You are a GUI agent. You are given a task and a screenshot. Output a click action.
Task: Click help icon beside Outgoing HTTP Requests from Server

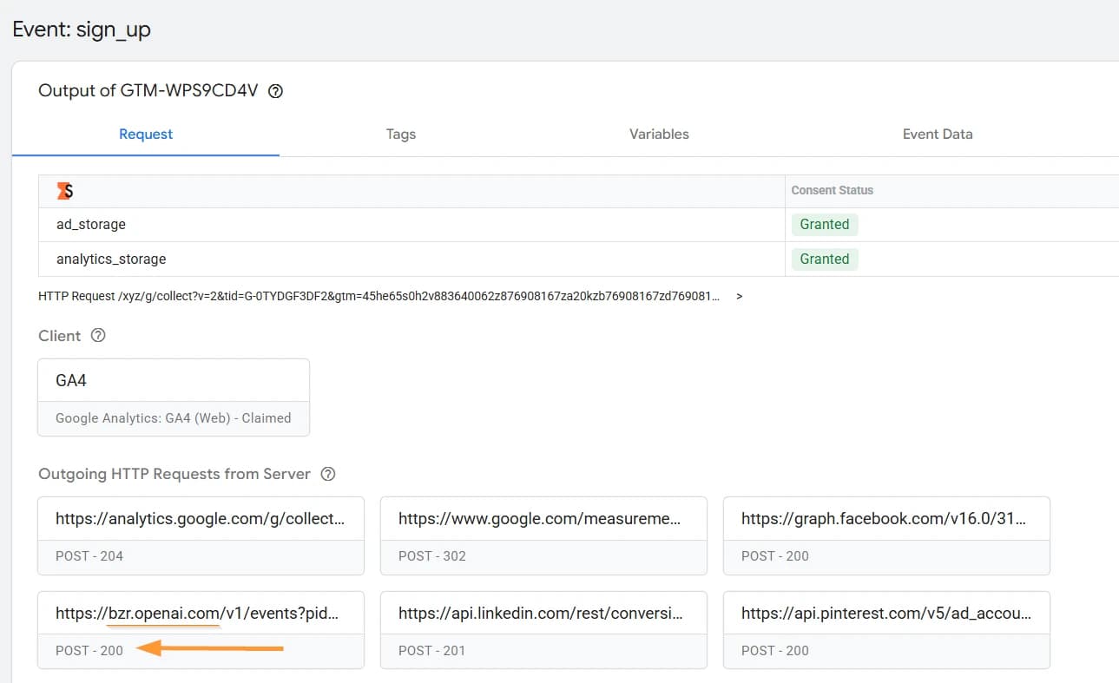coord(328,474)
